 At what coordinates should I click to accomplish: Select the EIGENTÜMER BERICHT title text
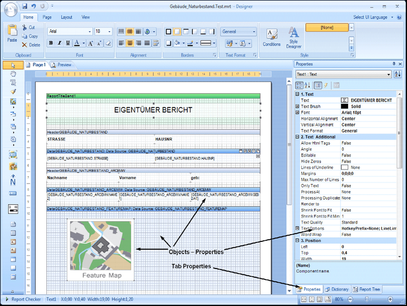pos(153,110)
